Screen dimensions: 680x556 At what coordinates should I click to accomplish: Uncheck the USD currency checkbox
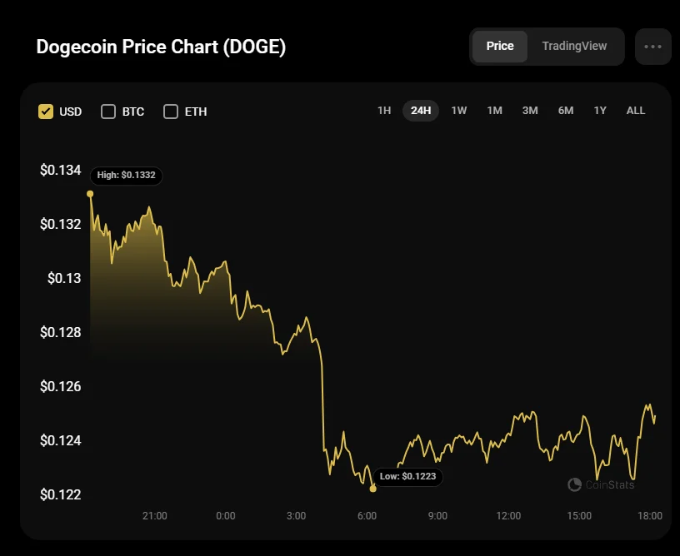46,112
